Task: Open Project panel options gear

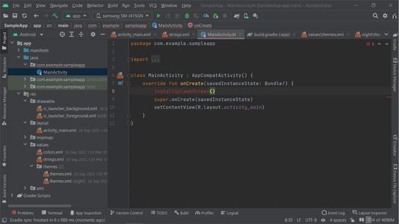Action: [x=93, y=34]
